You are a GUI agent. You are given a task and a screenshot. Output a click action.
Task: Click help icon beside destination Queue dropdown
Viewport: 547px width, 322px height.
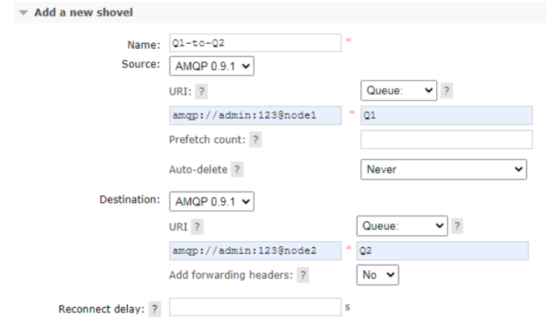(457, 226)
